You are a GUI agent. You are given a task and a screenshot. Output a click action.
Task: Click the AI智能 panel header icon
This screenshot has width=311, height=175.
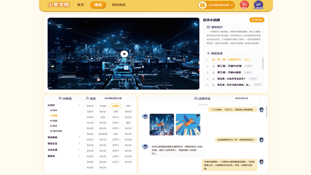pos(60,98)
